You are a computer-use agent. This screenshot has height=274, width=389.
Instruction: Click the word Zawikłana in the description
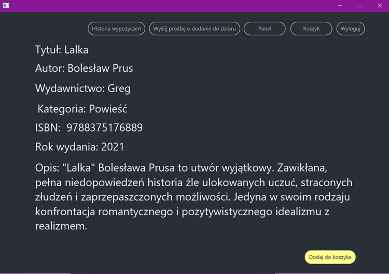[302, 168]
